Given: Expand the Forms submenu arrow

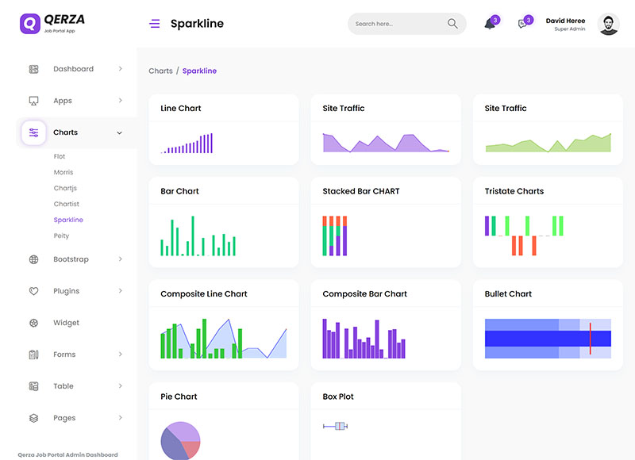Looking at the screenshot, I should (120, 355).
